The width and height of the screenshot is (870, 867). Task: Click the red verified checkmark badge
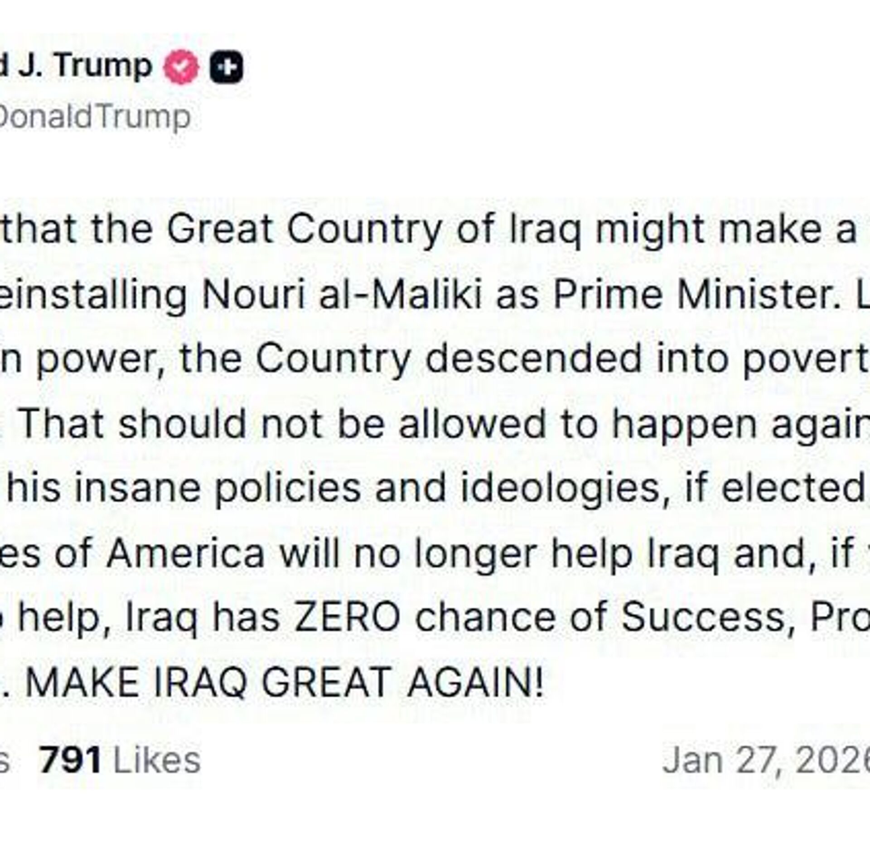coord(181,67)
